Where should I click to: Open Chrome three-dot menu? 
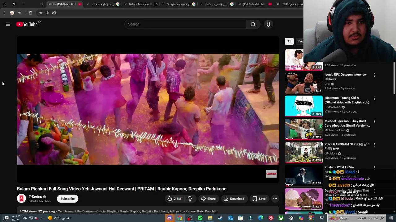[x=4, y=13]
